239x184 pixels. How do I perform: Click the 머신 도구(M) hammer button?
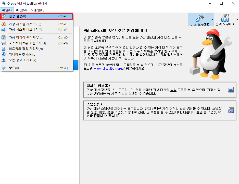point(200,20)
